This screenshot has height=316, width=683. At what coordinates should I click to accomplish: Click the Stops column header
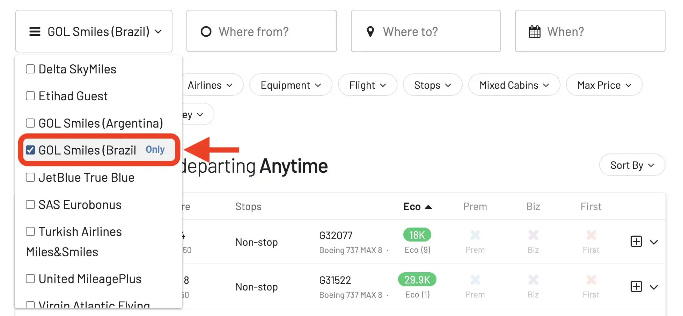pyautogui.click(x=248, y=207)
